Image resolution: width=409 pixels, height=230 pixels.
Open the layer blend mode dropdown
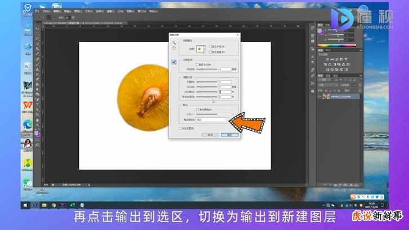[328, 85]
